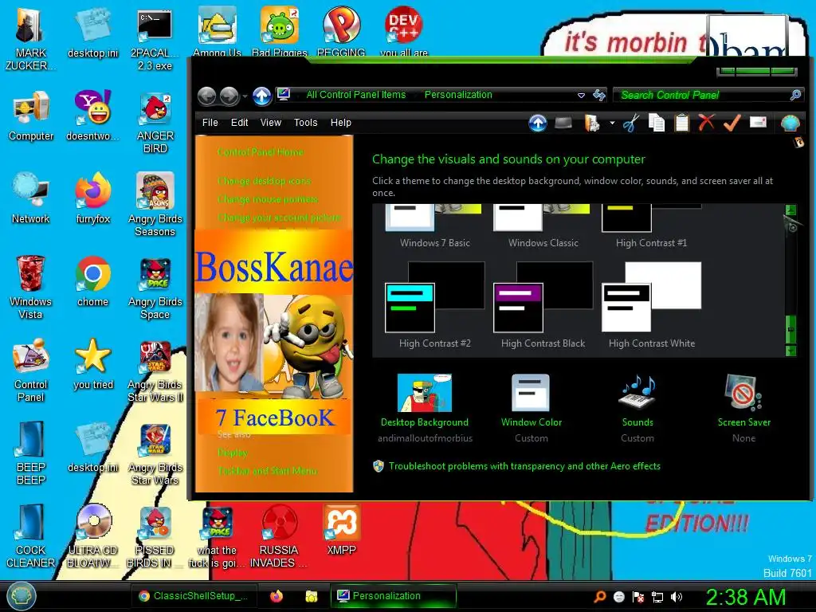Click Troubleshoot problems with transparency link
Image resolution: width=816 pixels, height=612 pixels.
pyautogui.click(x=524, y=466)
